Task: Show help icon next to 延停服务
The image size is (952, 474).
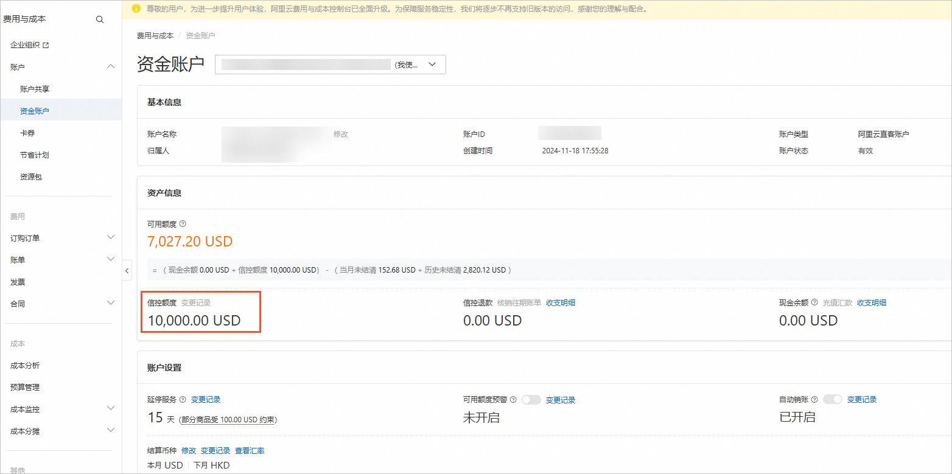Action: (183, 400)
